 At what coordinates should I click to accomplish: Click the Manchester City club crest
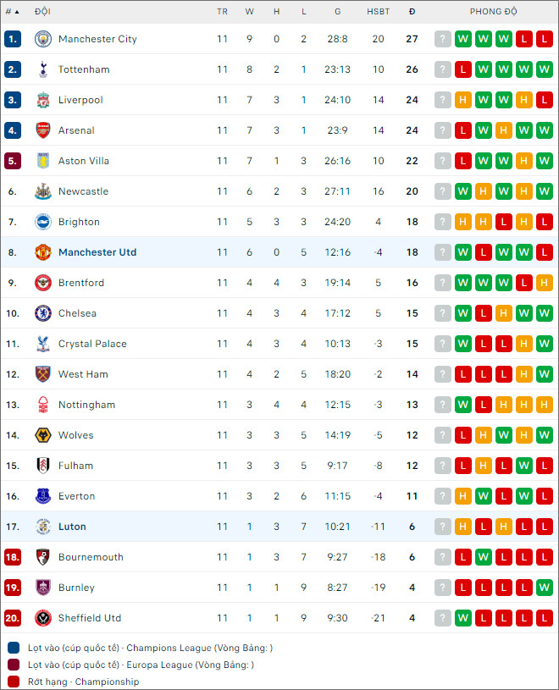pyautogui.click(x=43, y=39)
